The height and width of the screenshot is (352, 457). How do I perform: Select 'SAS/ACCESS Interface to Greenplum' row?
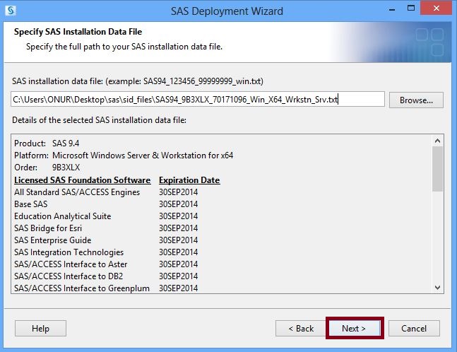tap(106, 288)
